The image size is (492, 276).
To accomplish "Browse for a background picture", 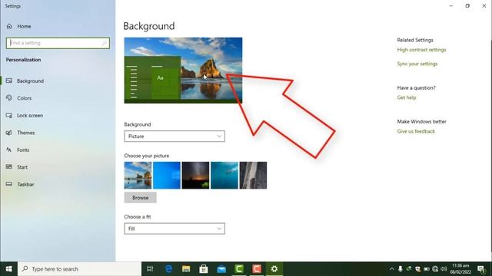I will [140, 198].
